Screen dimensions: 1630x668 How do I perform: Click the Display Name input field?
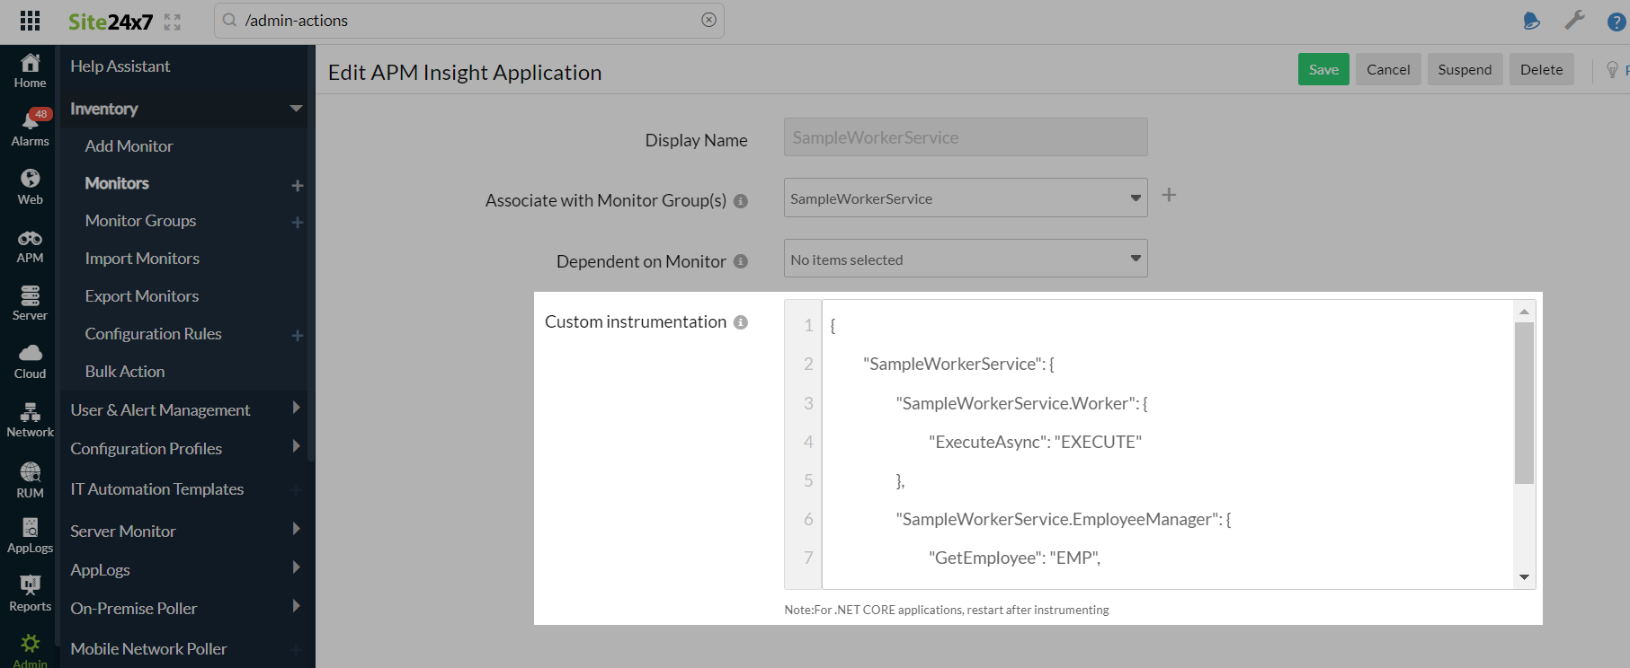965,137
